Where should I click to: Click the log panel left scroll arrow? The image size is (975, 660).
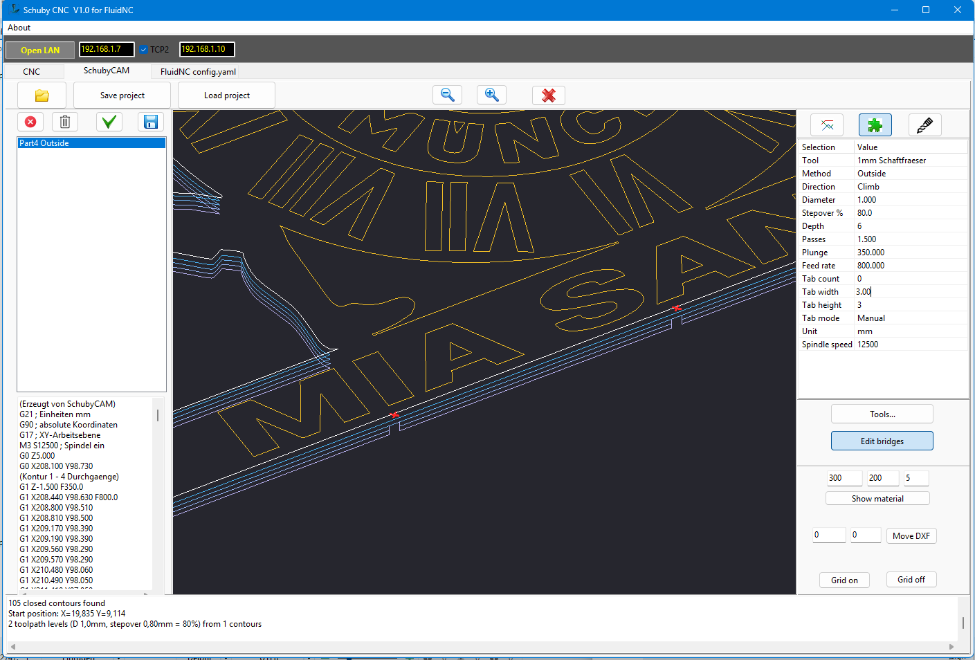[x=13, y=647]
